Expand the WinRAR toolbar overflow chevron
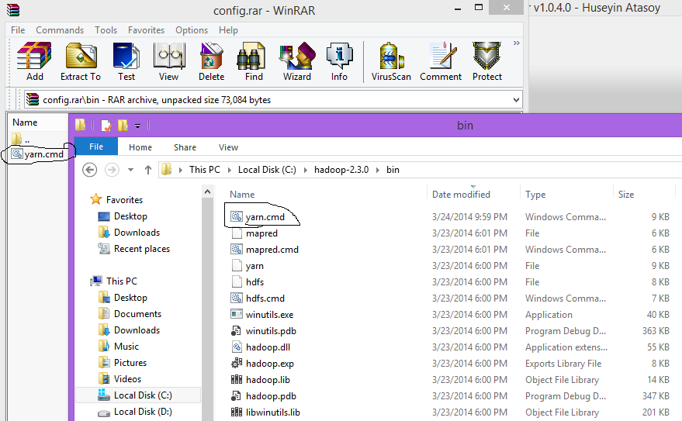This screenshot has width=682, height=421. 516,43
